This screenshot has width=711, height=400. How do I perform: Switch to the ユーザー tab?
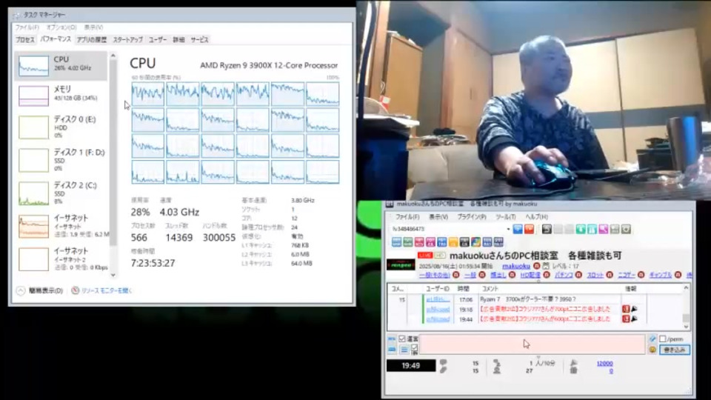pyautogui.click(x=158, y=40)
